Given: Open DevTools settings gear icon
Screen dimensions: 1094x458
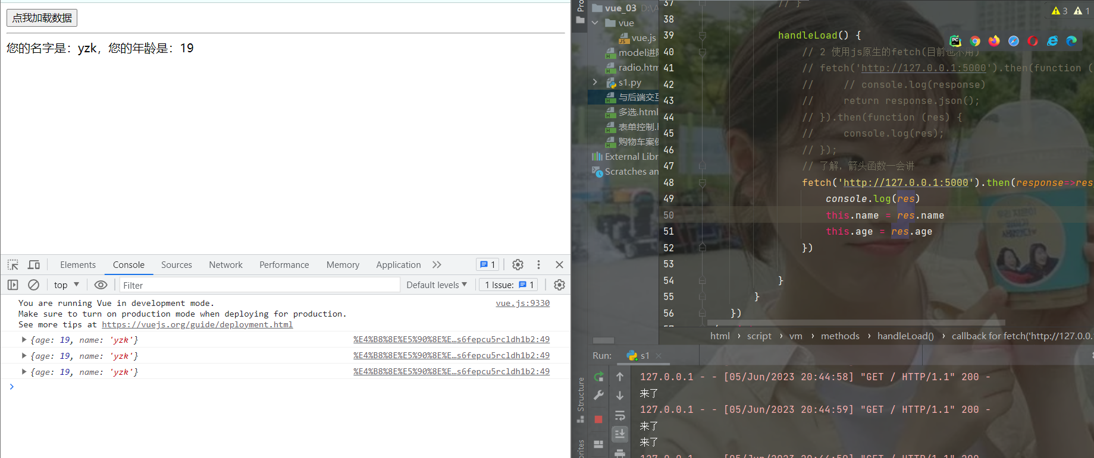Looking at the screenshot, I should [x=518, y=265].
